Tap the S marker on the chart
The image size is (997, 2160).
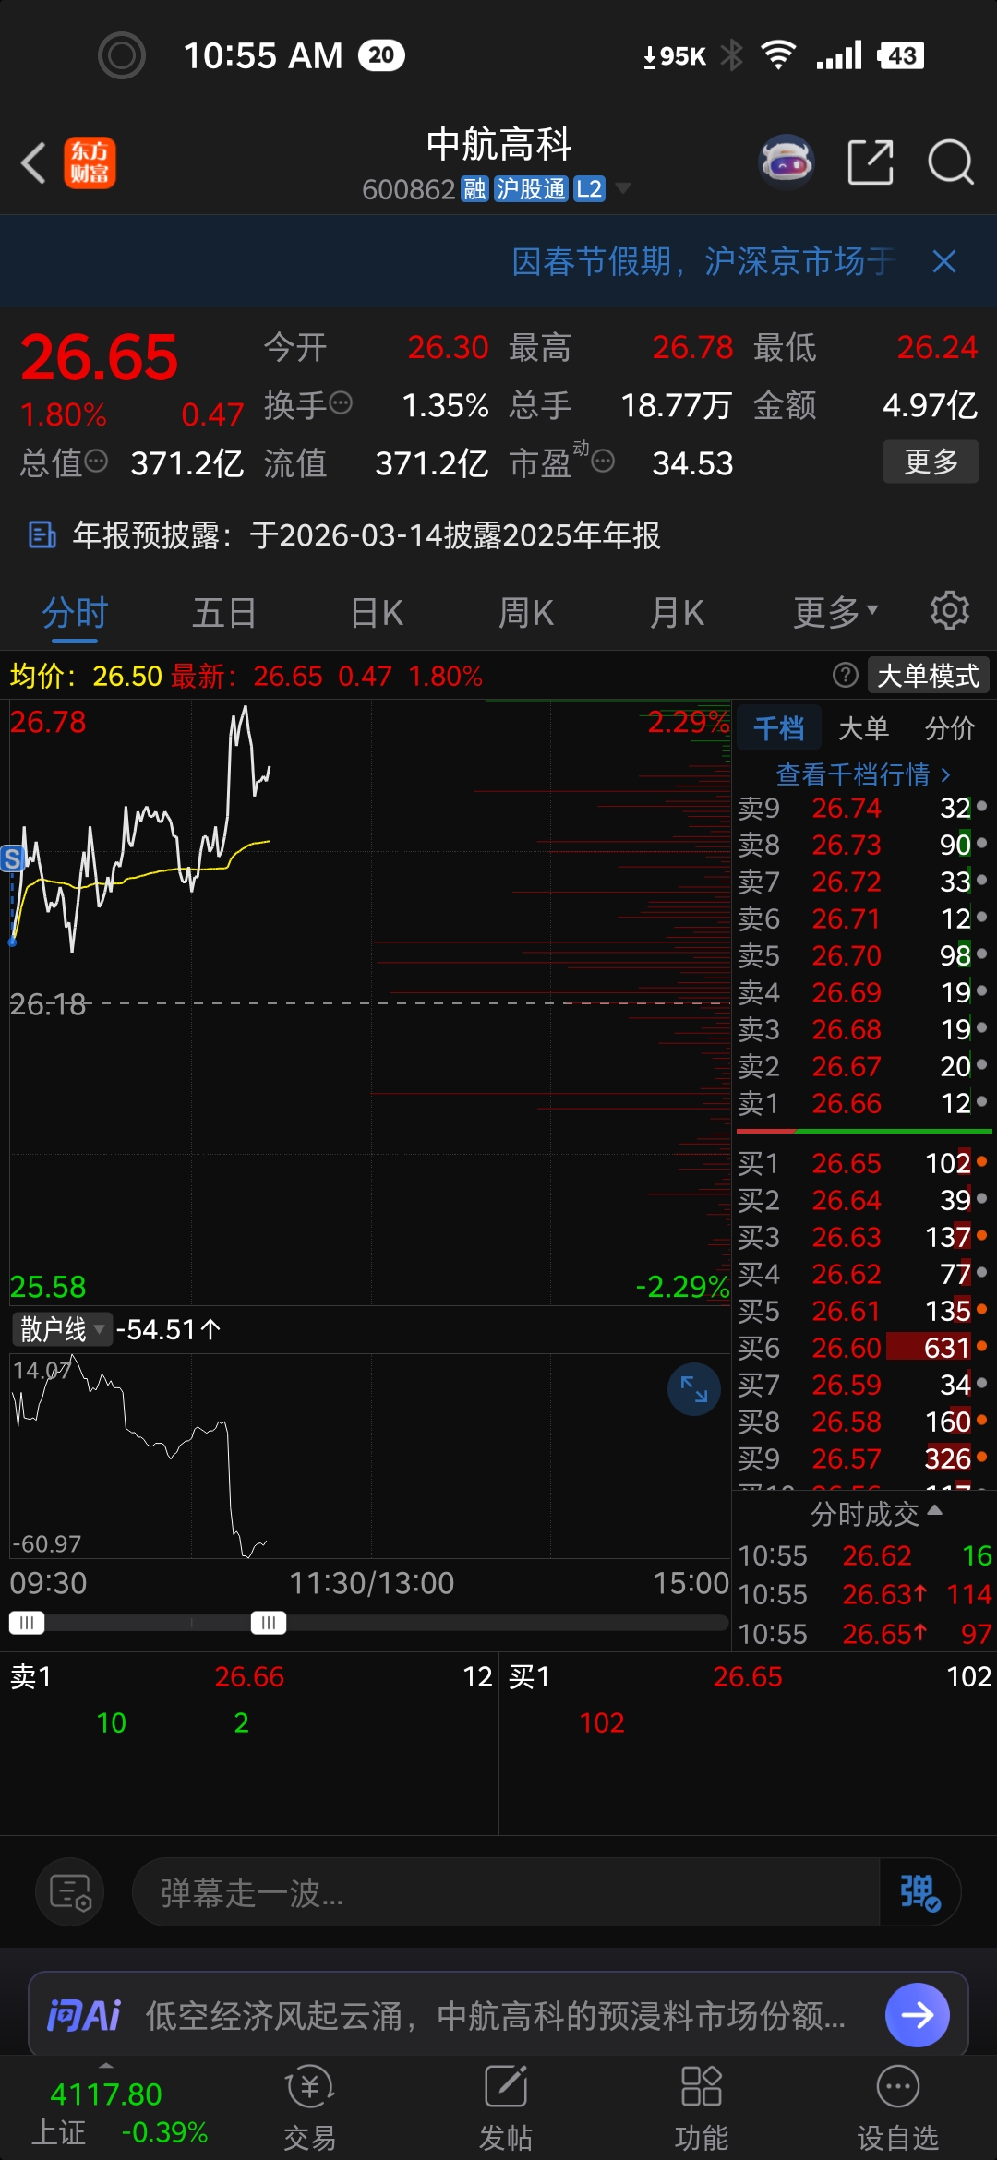pos(12,859)
